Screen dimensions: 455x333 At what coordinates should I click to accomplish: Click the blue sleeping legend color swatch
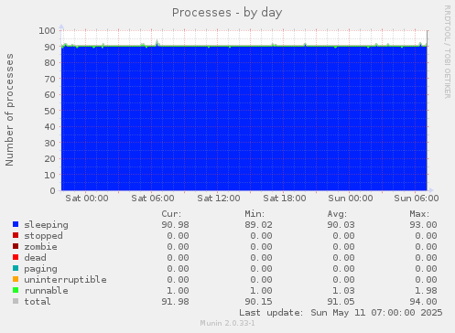point(16,224)
